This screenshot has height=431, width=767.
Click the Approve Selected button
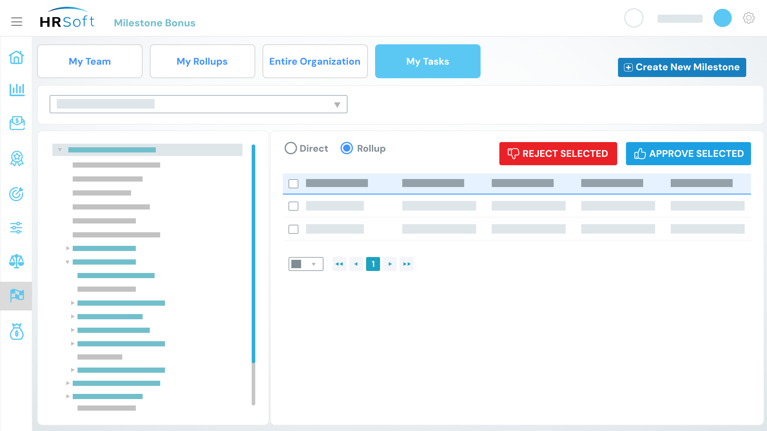pos(688,154)
